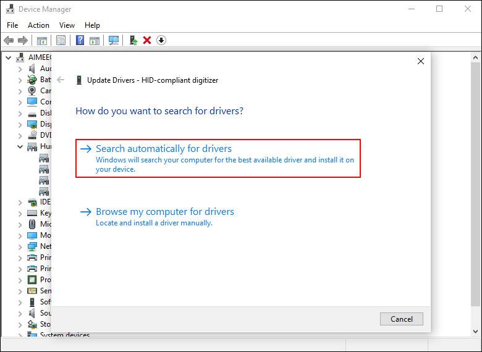Close the Update Drivers dialog with X
The image size is (482, 352).
pos(421,61)
